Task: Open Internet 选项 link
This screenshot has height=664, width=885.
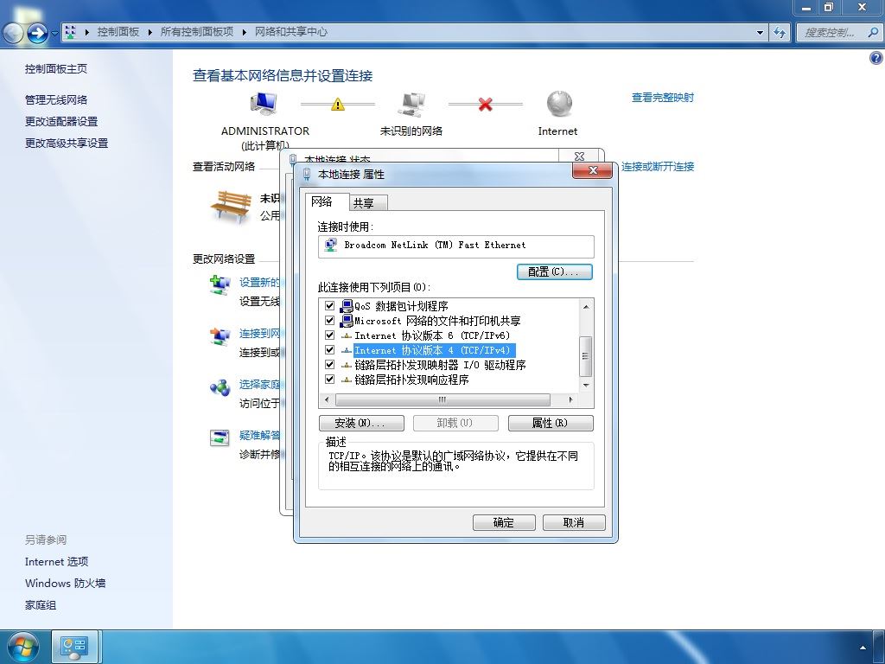Action: (56, 562)
